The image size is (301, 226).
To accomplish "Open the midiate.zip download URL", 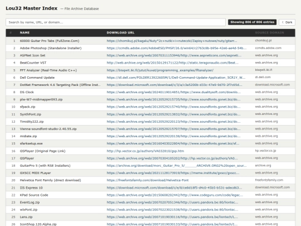I will pos(173,136).
